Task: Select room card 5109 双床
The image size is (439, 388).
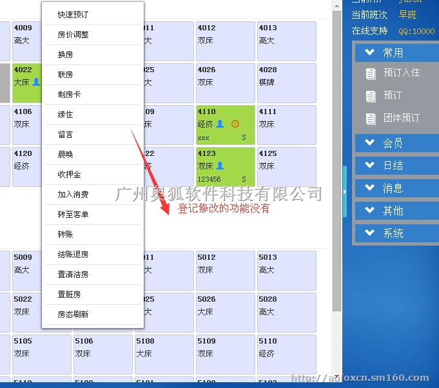Action: (226, 354)
